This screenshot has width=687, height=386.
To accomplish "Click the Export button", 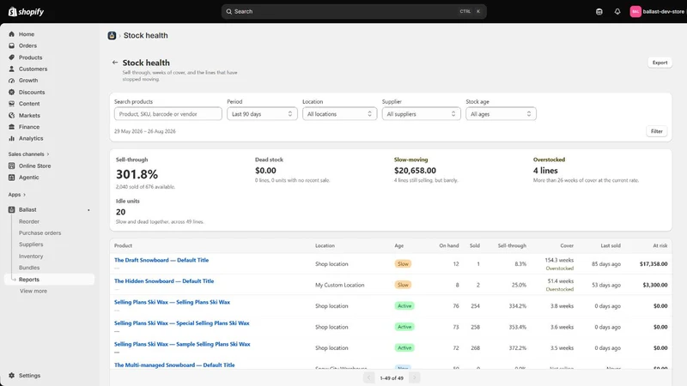I will coord(660,63).
